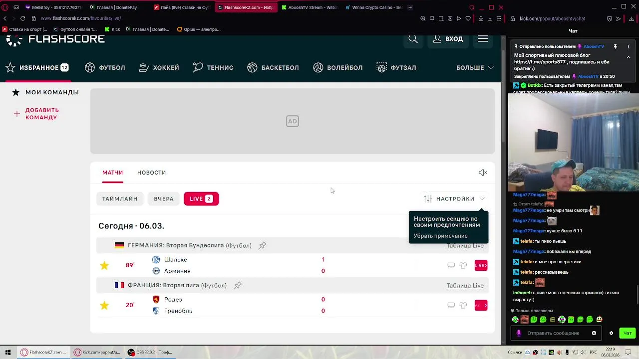Open browser downloads icon
The image size is (639, 359).
pyautogui.click(x=490, y=18)
